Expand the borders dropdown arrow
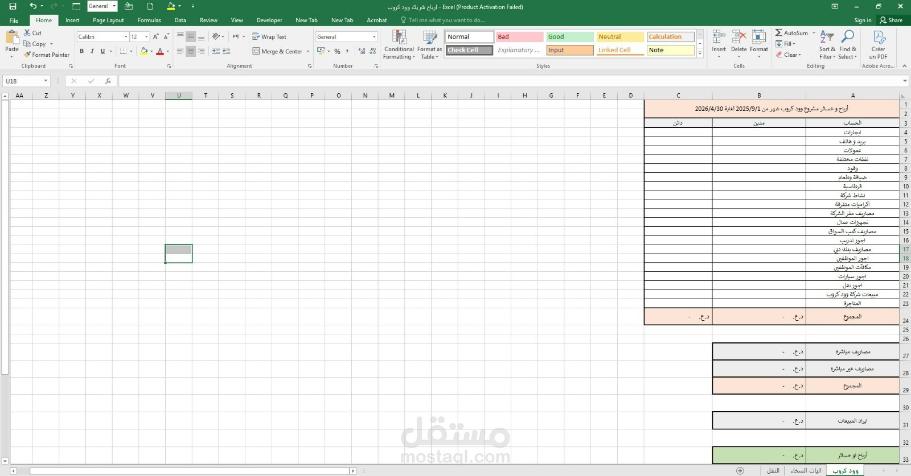Image resolution: width=911 pixels, height=476 pixels. (132, 51)
